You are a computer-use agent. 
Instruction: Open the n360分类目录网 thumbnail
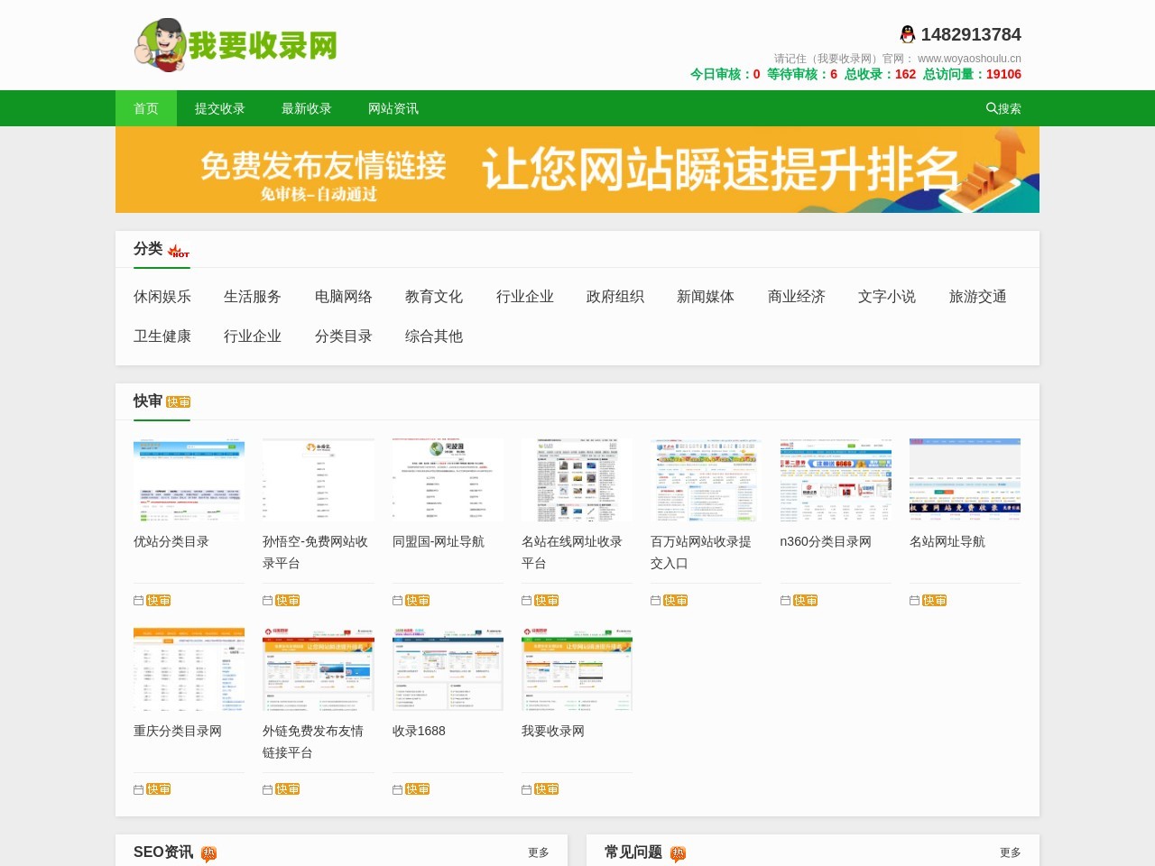click(x=836, y=480)
